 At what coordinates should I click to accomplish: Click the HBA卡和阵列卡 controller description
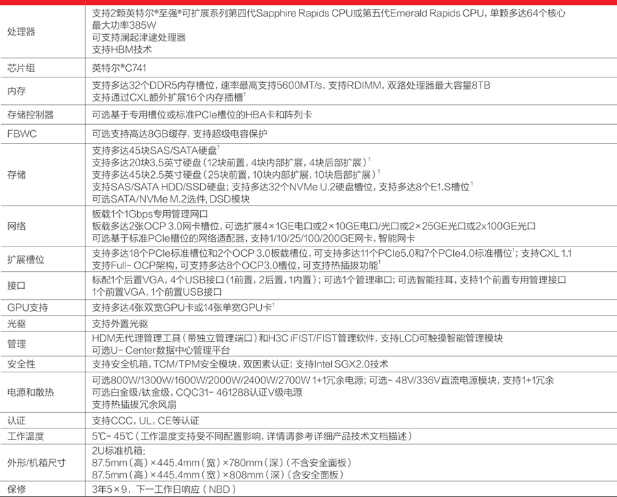coord(202,115)
